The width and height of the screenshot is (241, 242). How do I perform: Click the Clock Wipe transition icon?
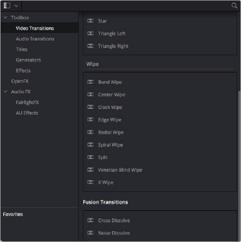[90, 107]
